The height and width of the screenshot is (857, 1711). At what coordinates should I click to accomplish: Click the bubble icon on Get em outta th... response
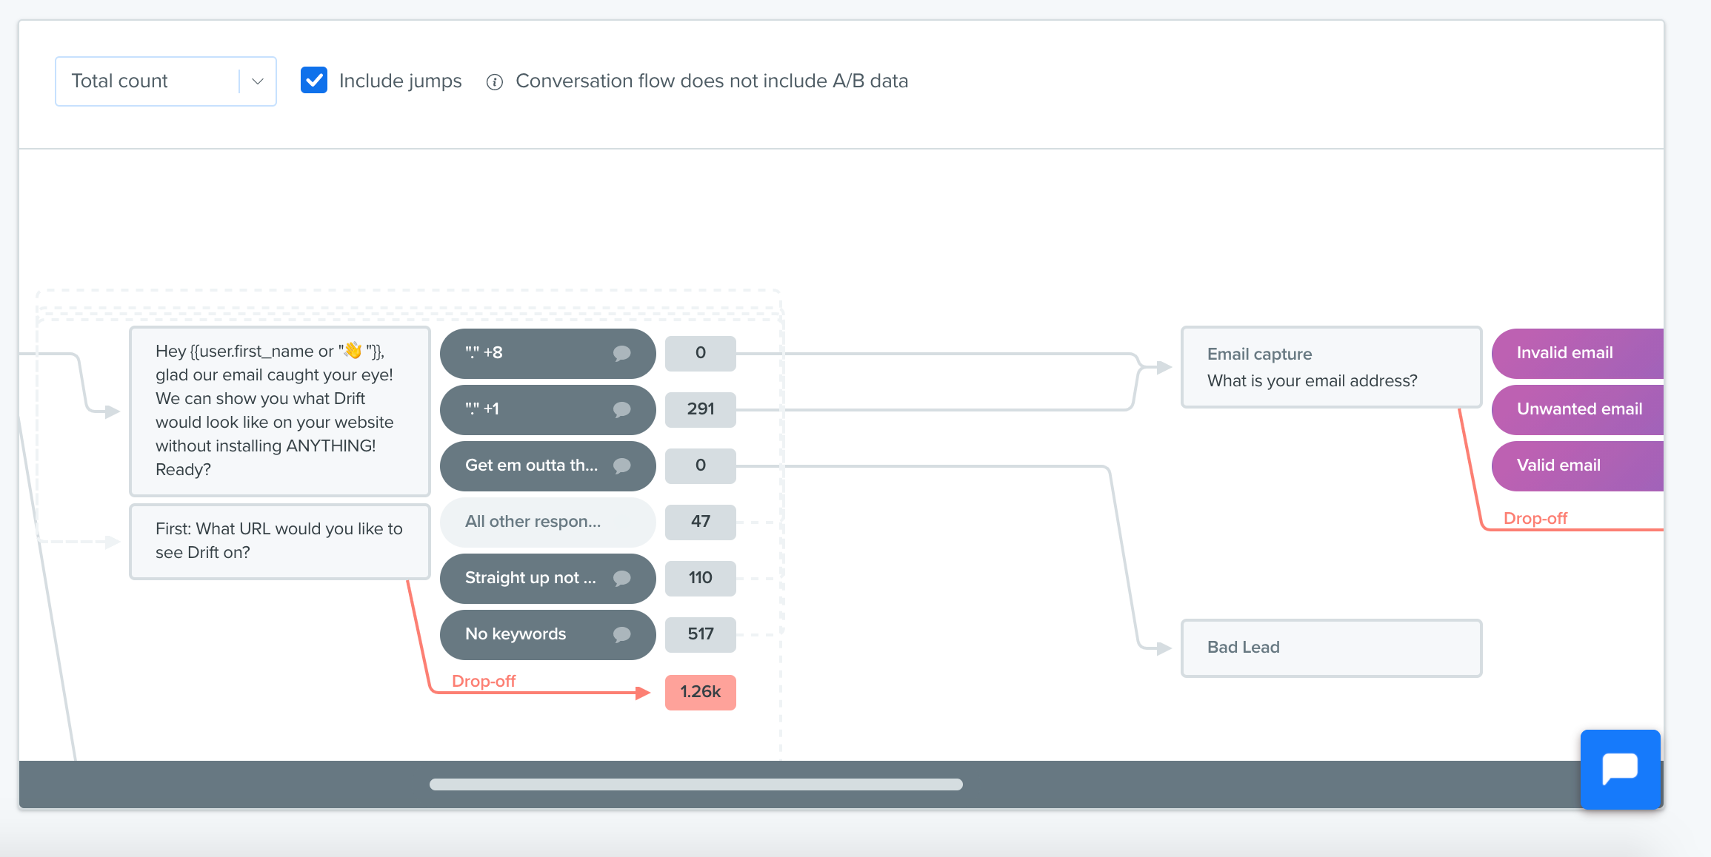622,466
